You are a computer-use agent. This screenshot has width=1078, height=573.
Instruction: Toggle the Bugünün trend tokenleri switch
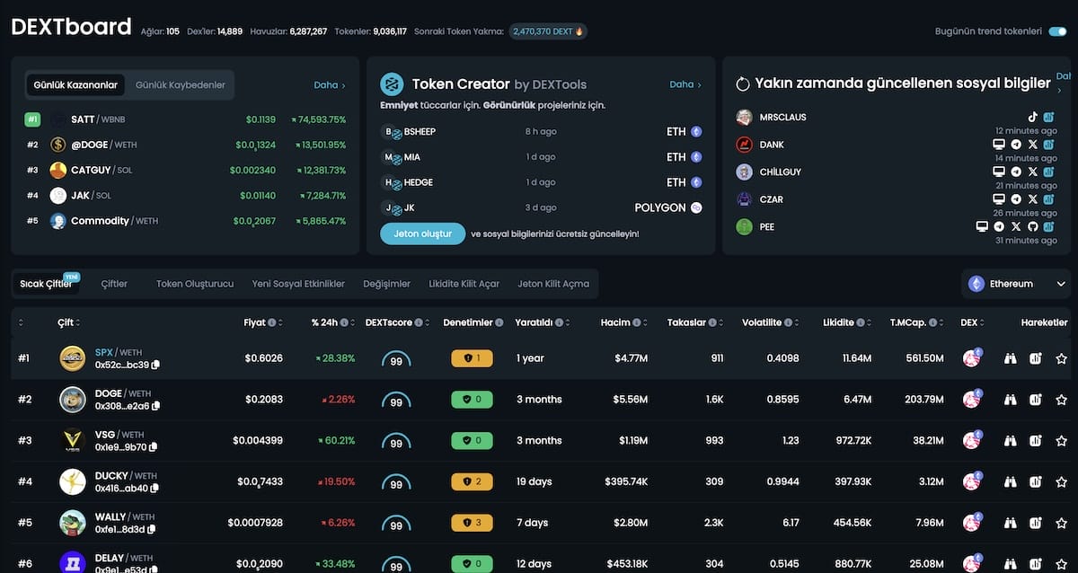[1057, 31]
